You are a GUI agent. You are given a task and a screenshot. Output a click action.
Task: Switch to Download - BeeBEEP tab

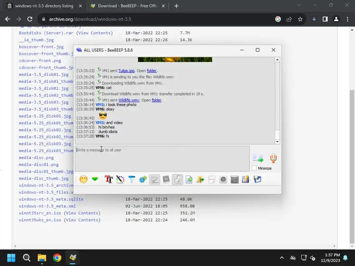pyautogui.click(x=128, y=6)
